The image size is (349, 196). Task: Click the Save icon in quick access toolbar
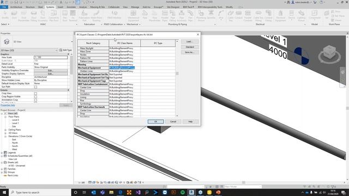(16, 2)
